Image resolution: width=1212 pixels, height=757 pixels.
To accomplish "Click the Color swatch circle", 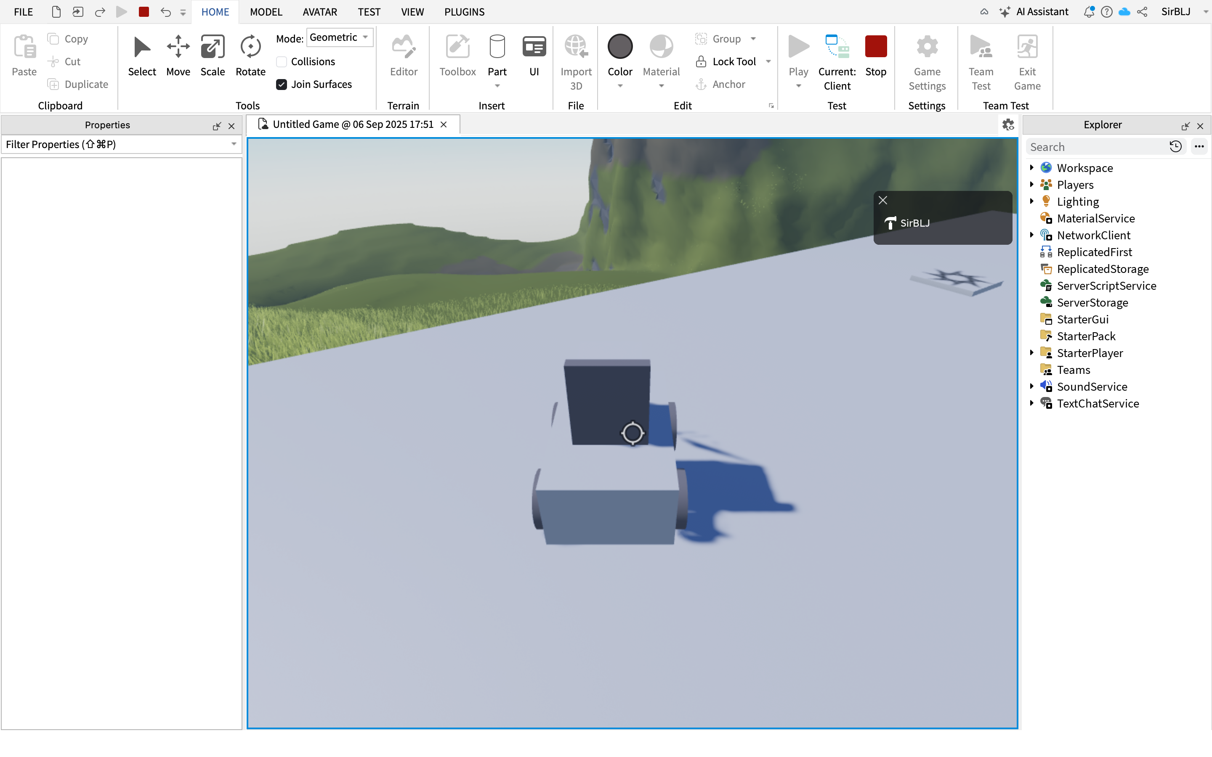I will coord(620,47).
